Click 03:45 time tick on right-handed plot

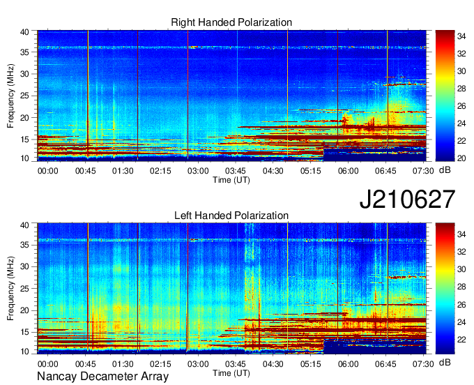236,171
